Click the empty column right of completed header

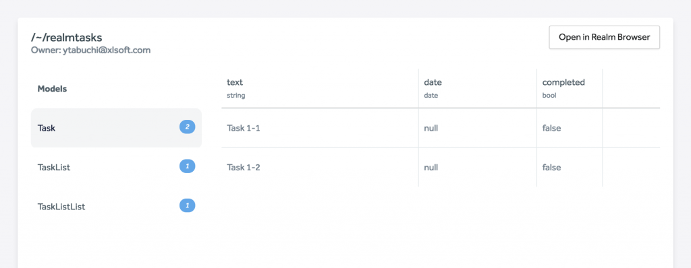tap(631, 88)
